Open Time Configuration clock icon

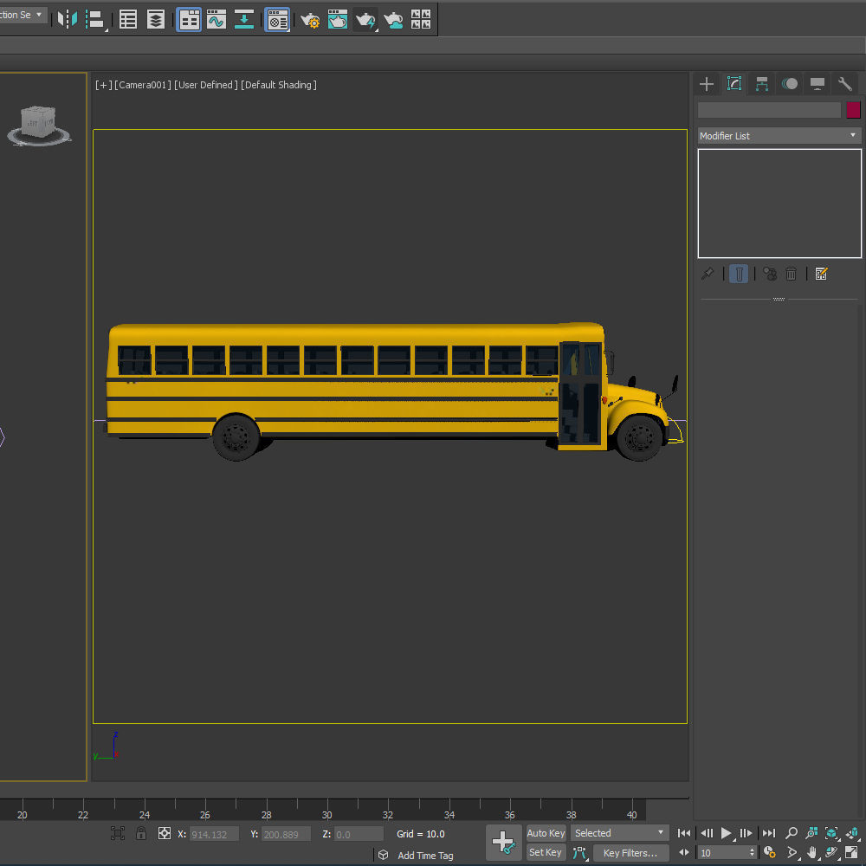coord(769,853)
